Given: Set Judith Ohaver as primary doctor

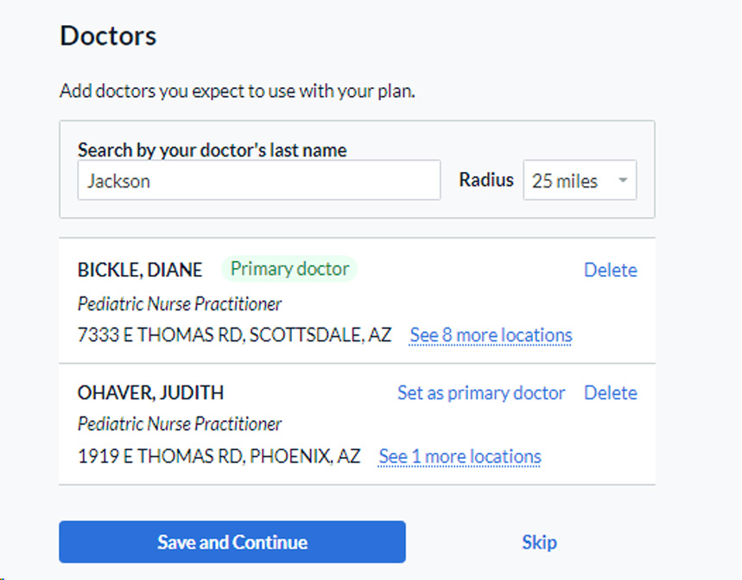Looking at the screenshot, I should (481, 392).
